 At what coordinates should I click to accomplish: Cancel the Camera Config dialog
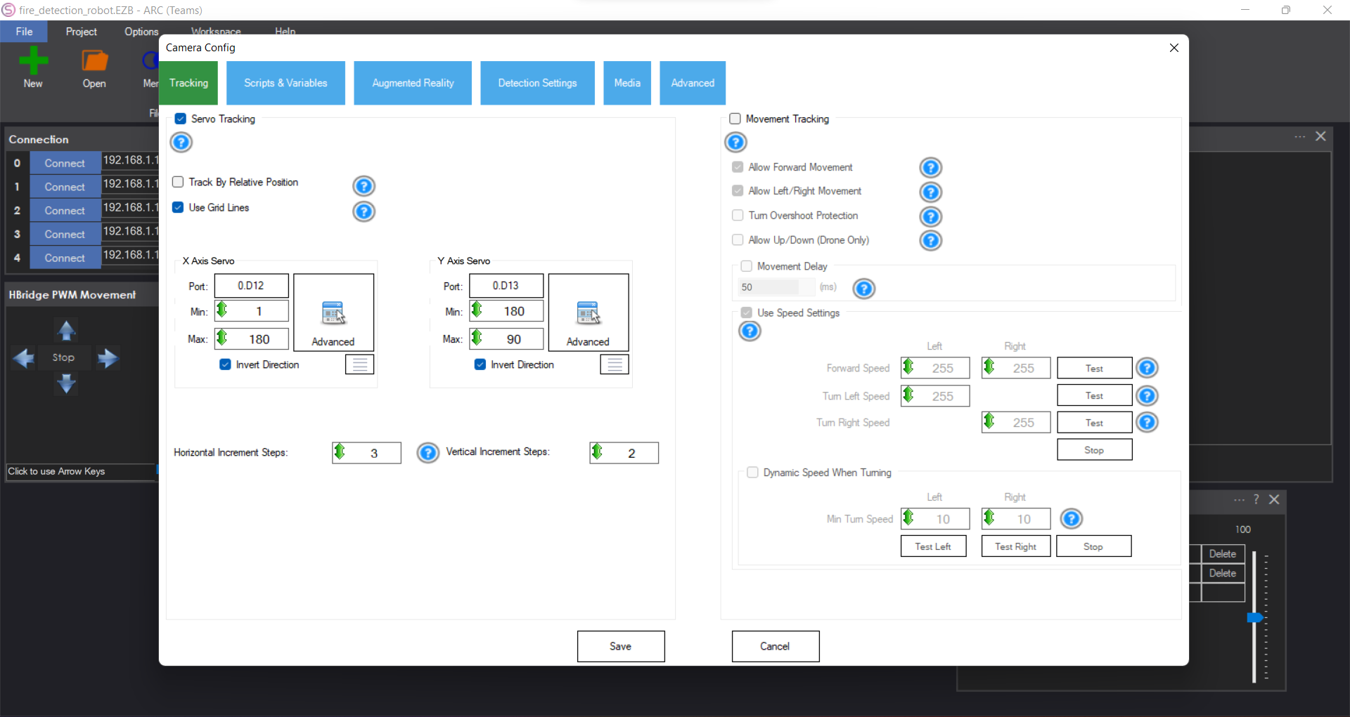click(x=776, y=646)
